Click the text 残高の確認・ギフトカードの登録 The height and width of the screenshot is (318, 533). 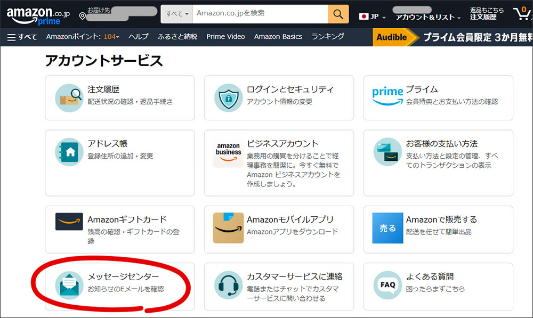(x=134, y=237)
